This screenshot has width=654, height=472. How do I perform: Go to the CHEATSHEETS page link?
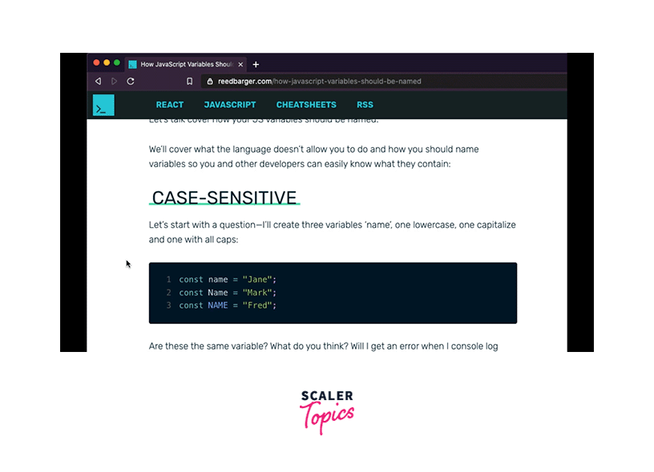(306, 105)
